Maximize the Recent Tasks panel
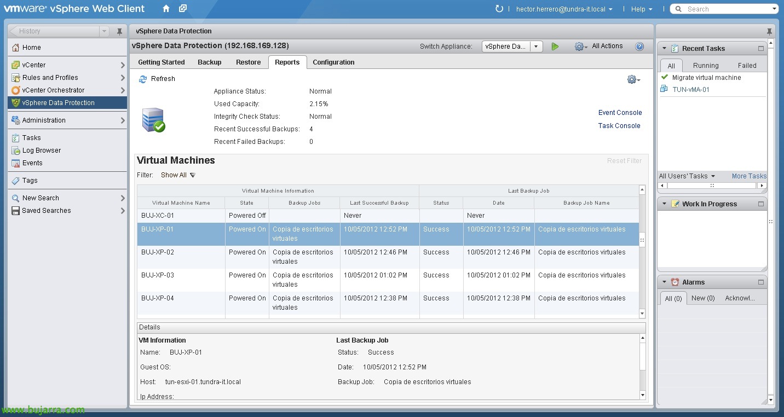The width and height of the screenshot is (784, 417). point(760,49)
